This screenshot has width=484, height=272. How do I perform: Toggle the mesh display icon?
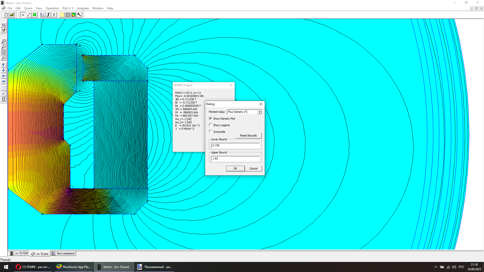pos(62,15)
